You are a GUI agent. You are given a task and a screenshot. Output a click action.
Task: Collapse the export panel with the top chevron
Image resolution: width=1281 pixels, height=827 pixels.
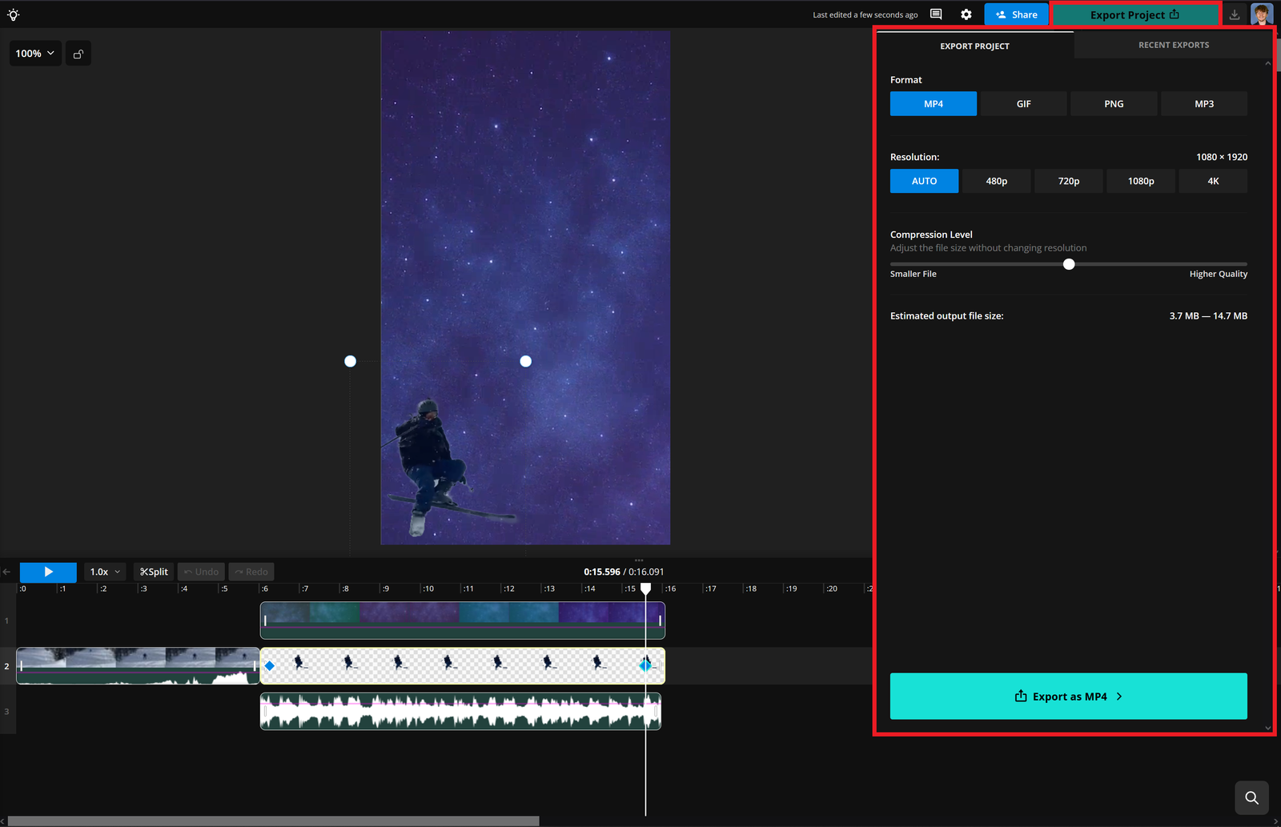1267,63
